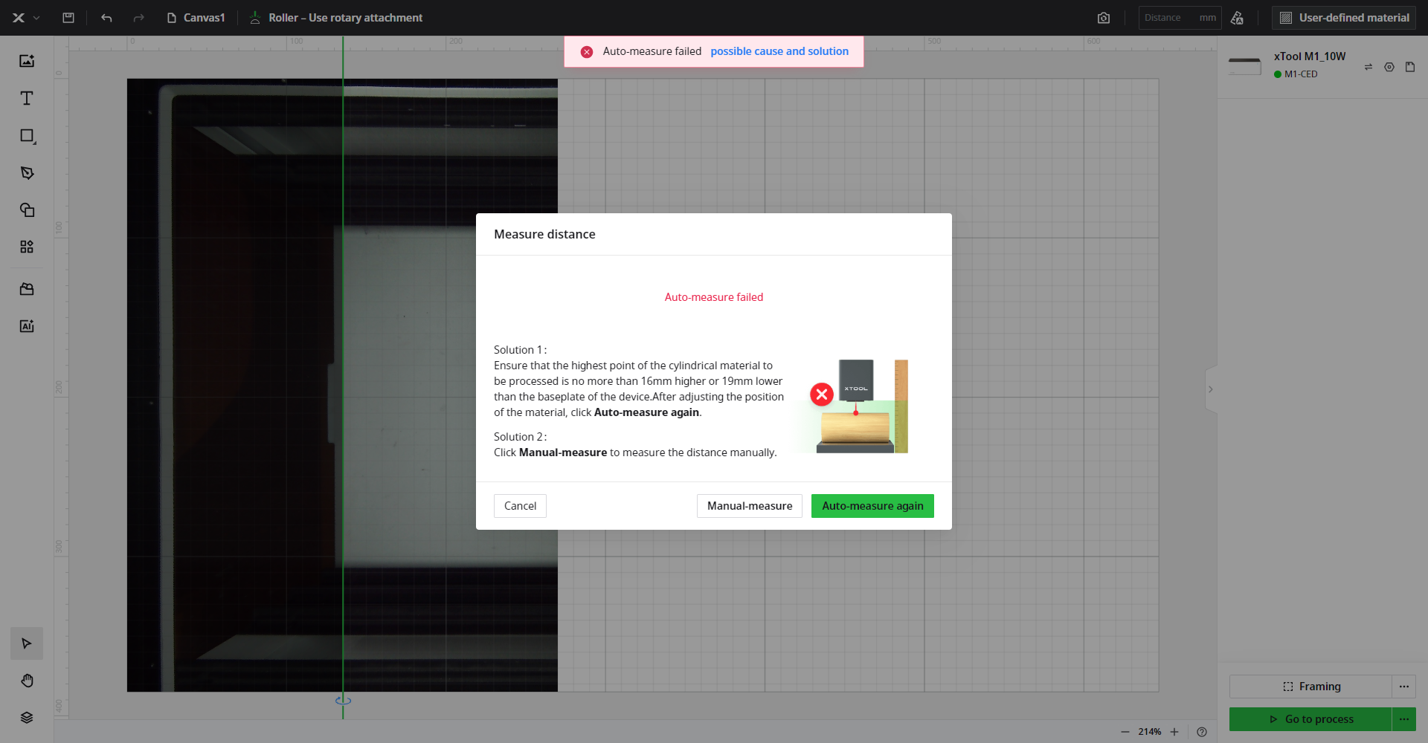Collapse the right side panel
This screenshot has height=743, width=1428.
click(1210, 389)
